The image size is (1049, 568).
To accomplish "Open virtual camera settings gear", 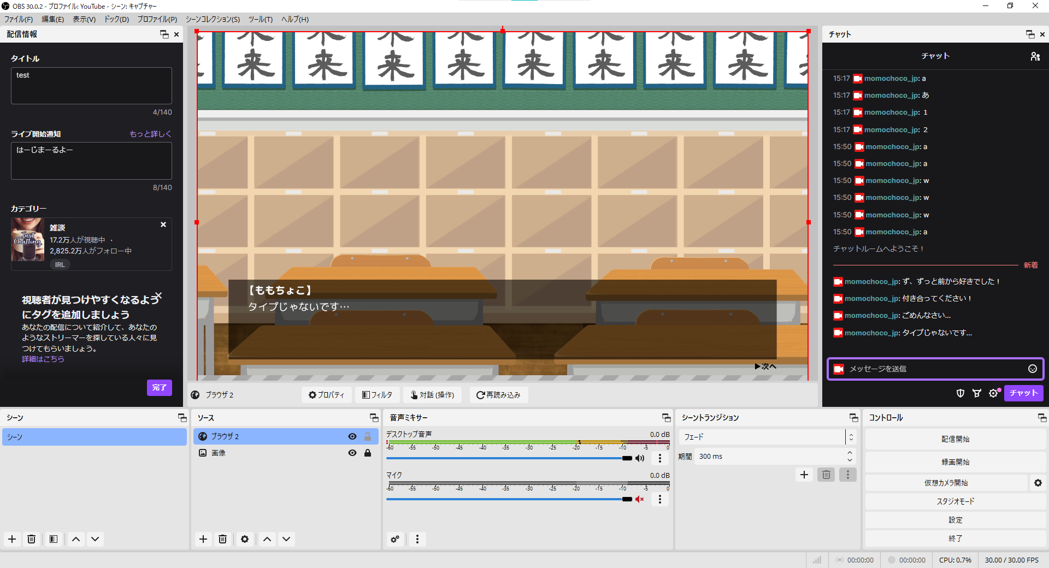I will 1038,483.
